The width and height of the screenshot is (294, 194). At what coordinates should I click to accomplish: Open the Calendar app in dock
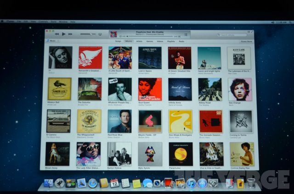(114, 183)
